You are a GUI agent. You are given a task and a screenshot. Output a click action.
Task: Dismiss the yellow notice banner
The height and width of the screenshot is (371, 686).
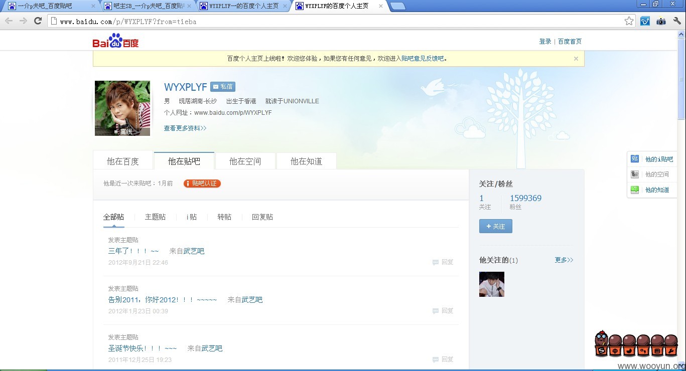coord(576,59)
